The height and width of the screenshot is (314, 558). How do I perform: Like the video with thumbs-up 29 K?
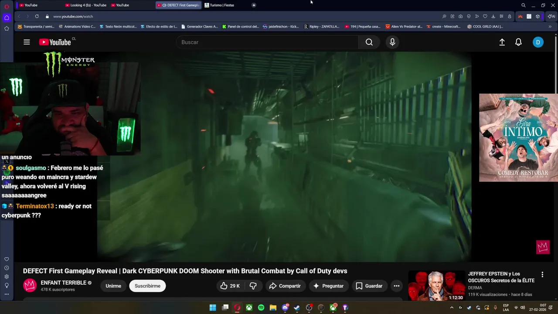[230, 286]
